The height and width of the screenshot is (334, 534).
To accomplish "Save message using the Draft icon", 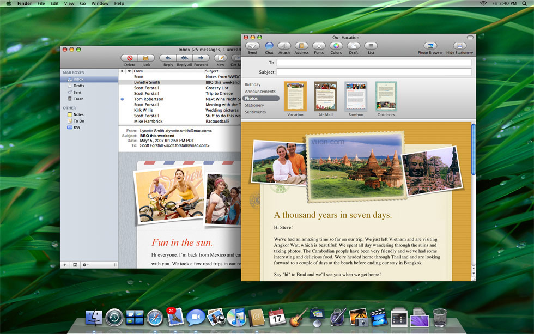I will 354,46.
